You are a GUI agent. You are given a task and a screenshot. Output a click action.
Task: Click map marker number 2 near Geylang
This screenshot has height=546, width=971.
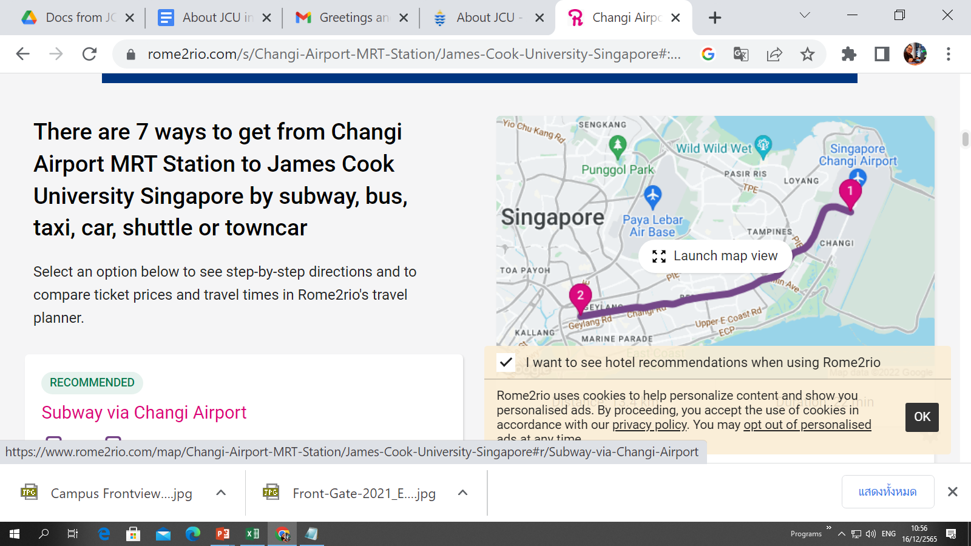coord(580,298)
